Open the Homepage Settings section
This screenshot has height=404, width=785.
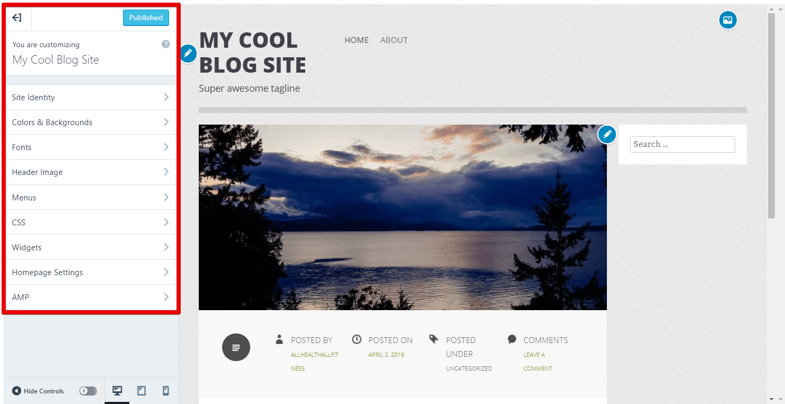click(91, 272)
